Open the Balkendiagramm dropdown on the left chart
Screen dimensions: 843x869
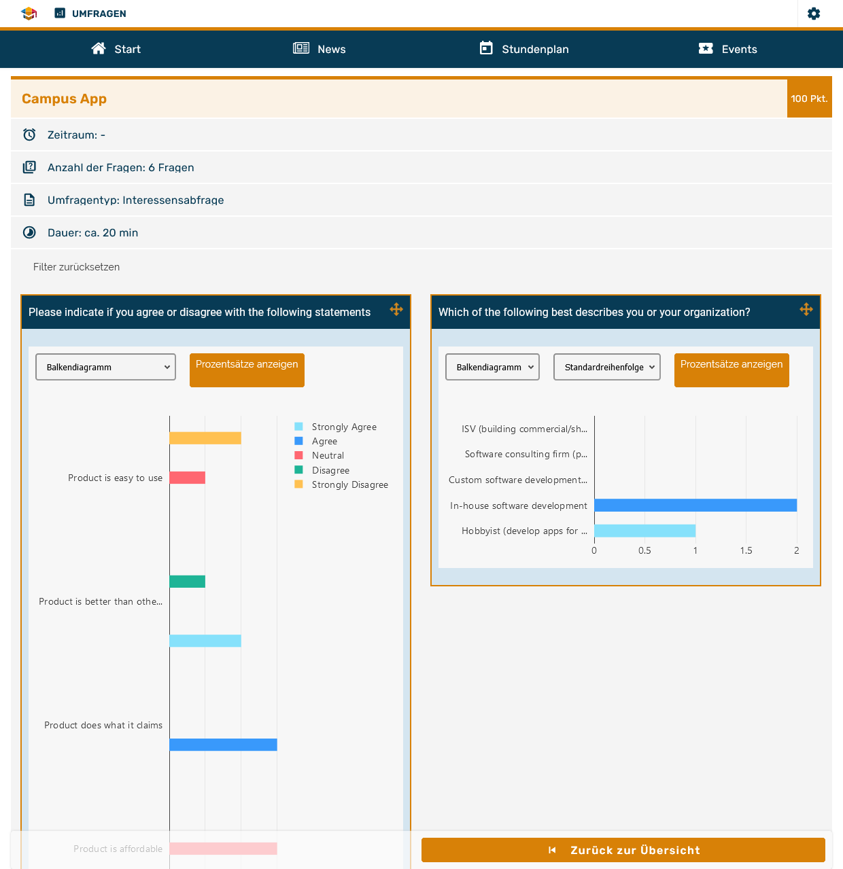(x=105, y=366)
